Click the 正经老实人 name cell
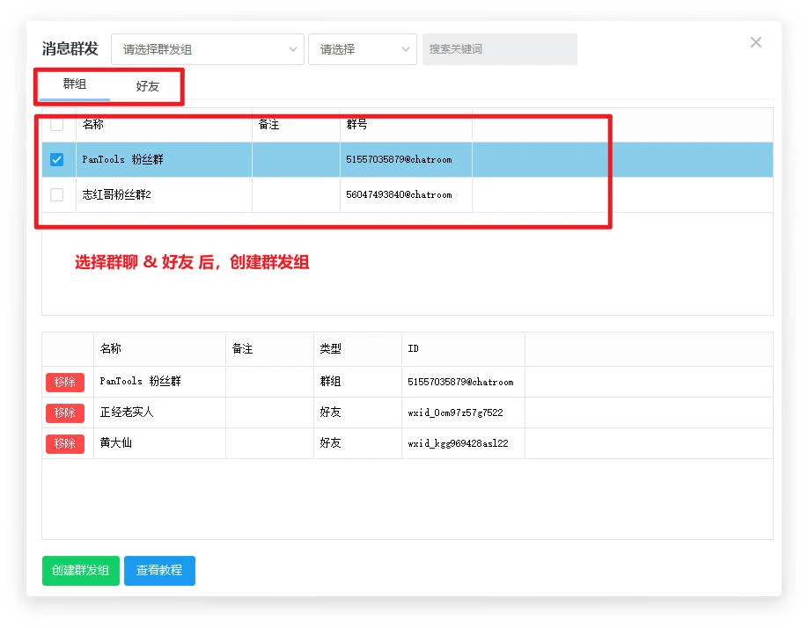 [159, 413]
